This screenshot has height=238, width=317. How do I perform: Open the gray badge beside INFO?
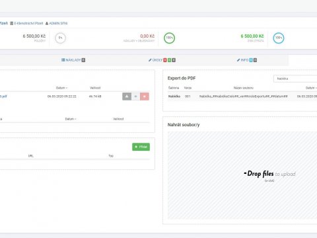point(255,60)
